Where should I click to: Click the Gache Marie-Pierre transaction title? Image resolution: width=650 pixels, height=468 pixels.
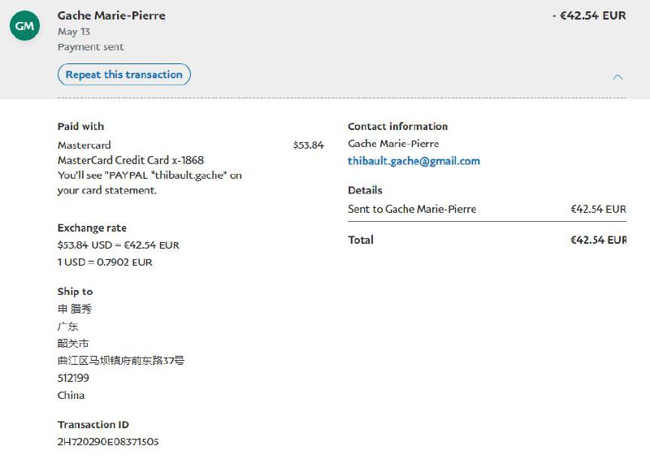click(111, 15)
